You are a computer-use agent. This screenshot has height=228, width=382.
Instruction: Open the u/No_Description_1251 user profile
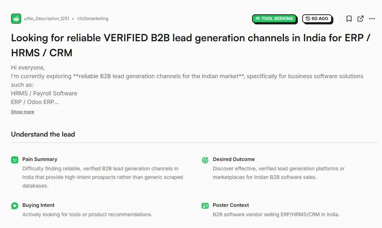pyautogui.click(x=46, y=19)
